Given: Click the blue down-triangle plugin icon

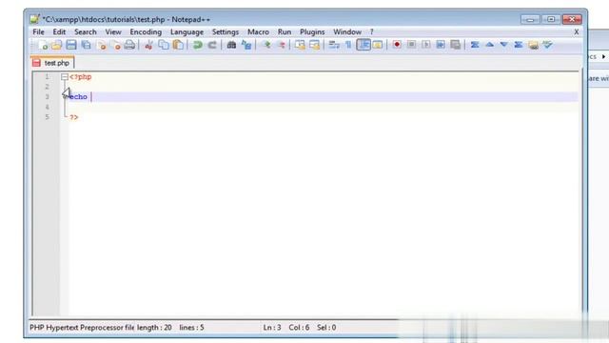Looking at the screenshot, I should click(503, 45).
